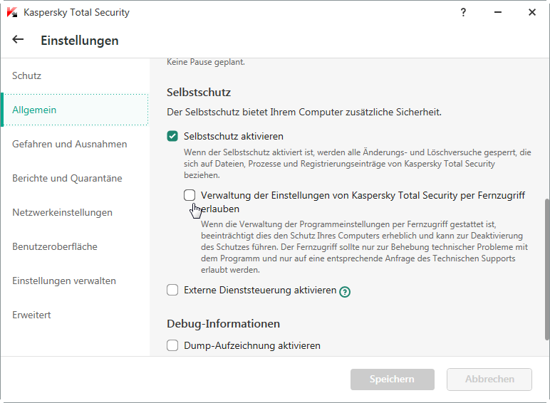Select Allgemein in the sidebar
Viewport: 550px width, 403px height.
tap(75, 110)
